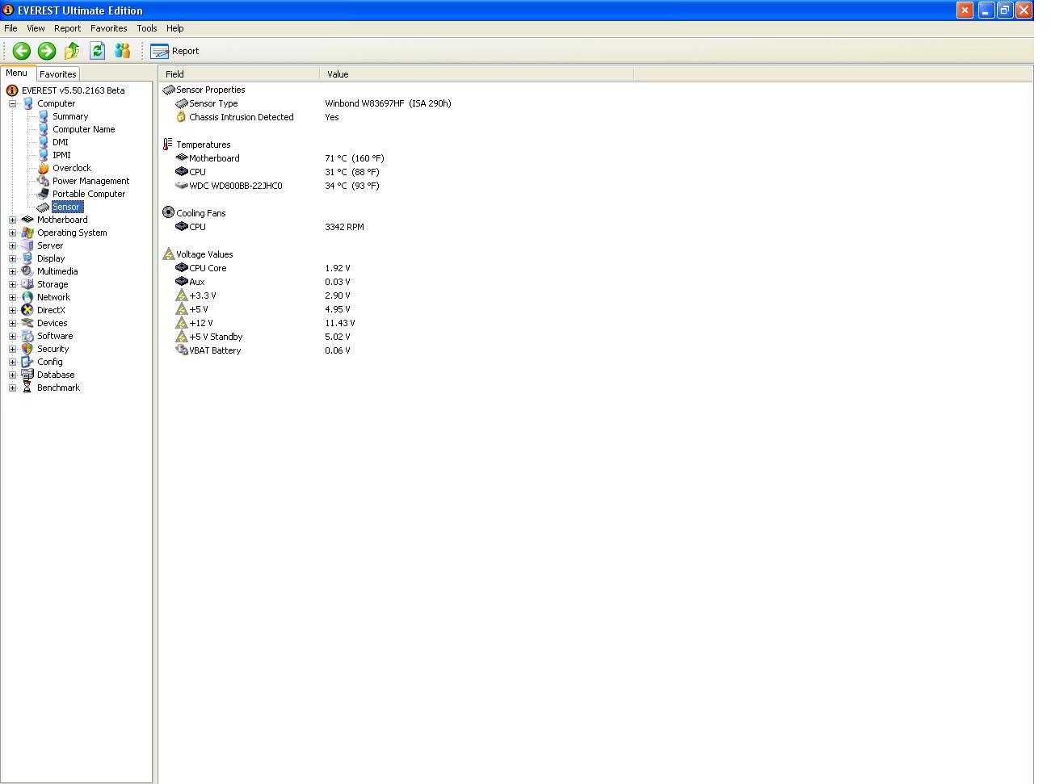This screenshot has height=784, width=1051.
Task: Click the Portable Computer laptop icon
Action: click(x=44, y=194)
